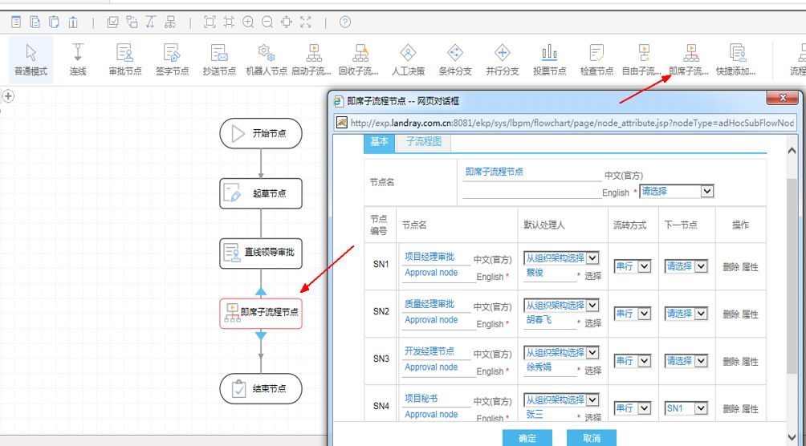Activate the 连线 connector line tool
Screen dimensions: 806x446
(78, 60)
